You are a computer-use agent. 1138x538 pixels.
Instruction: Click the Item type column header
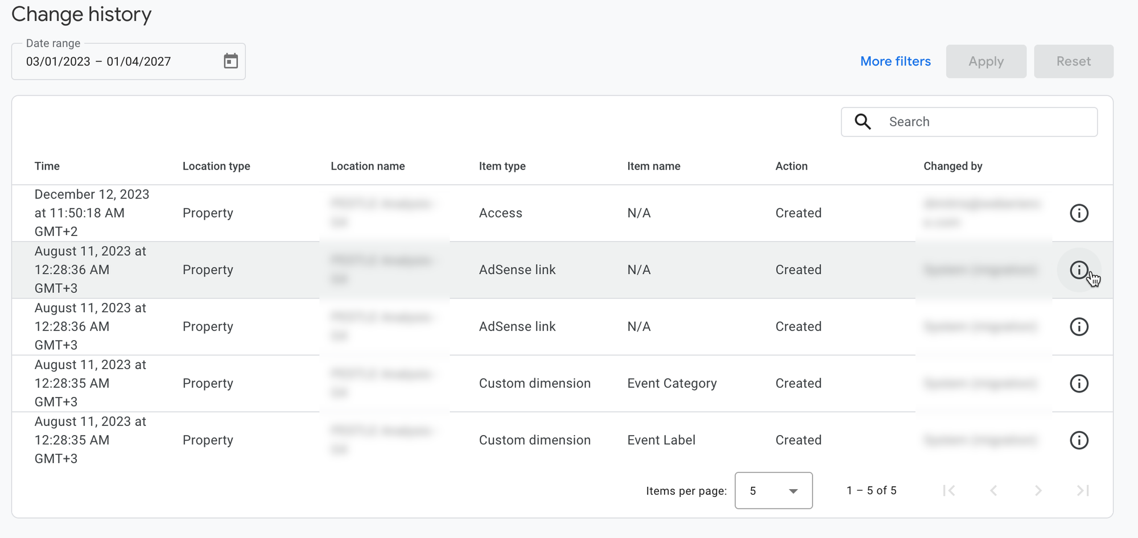(502, 166)
